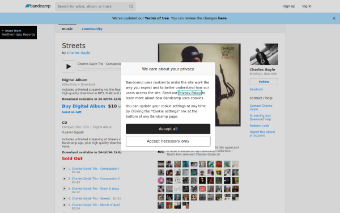
Task: Follow Charles Gayle
Action: coord(264,82)
